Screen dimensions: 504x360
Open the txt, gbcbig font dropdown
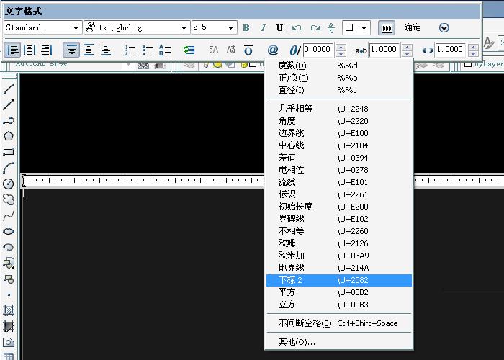tap(184, 28)
